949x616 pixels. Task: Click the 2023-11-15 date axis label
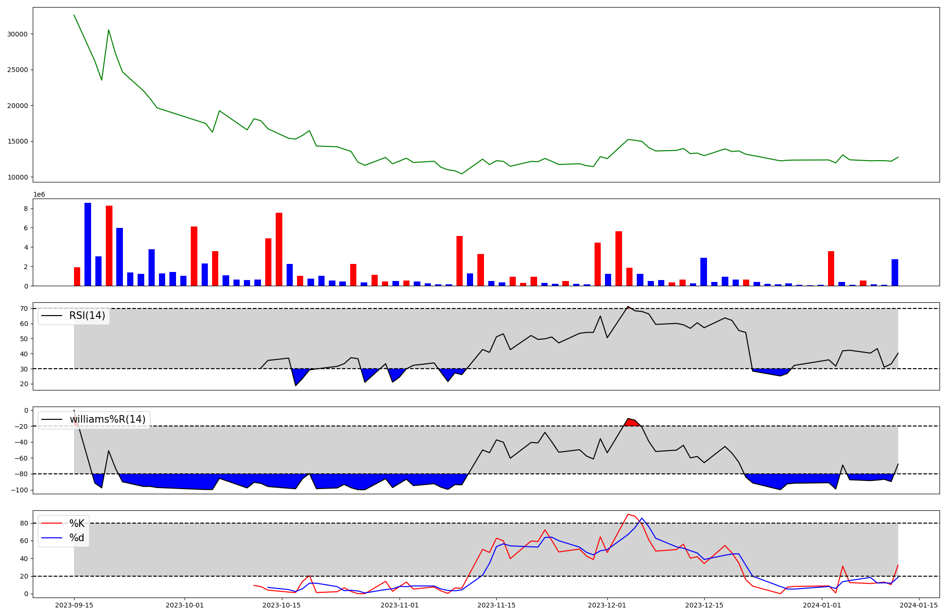click(x=496, y=605)
